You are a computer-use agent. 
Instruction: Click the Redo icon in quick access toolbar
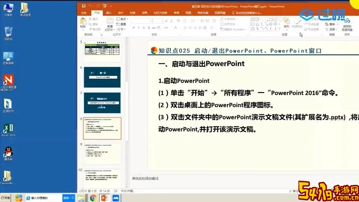pos(98,6)
